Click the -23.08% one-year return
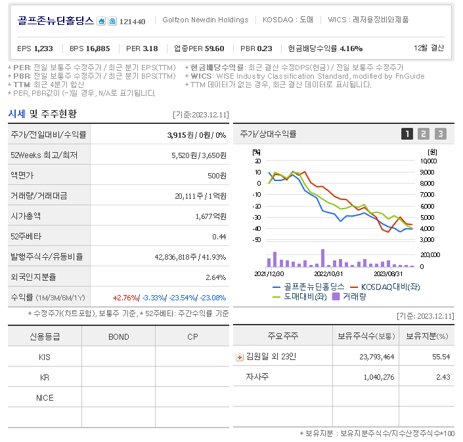 (213, 298)
